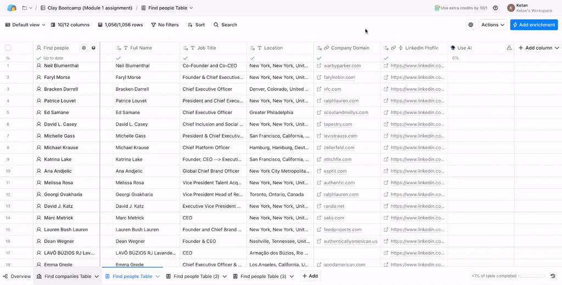Open table settings gear icon

click(x=471, y=25)
